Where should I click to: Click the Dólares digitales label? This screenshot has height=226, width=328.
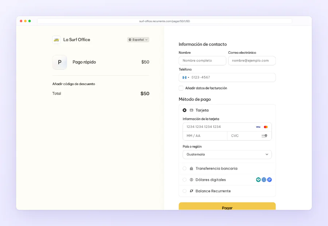coord(211,180)
